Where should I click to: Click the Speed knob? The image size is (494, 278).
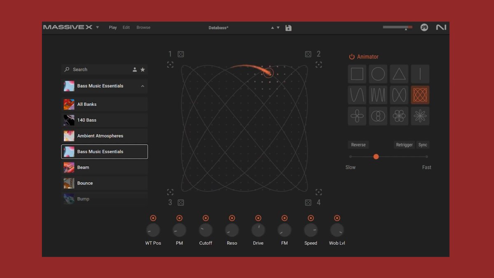[x=311, y=230]
